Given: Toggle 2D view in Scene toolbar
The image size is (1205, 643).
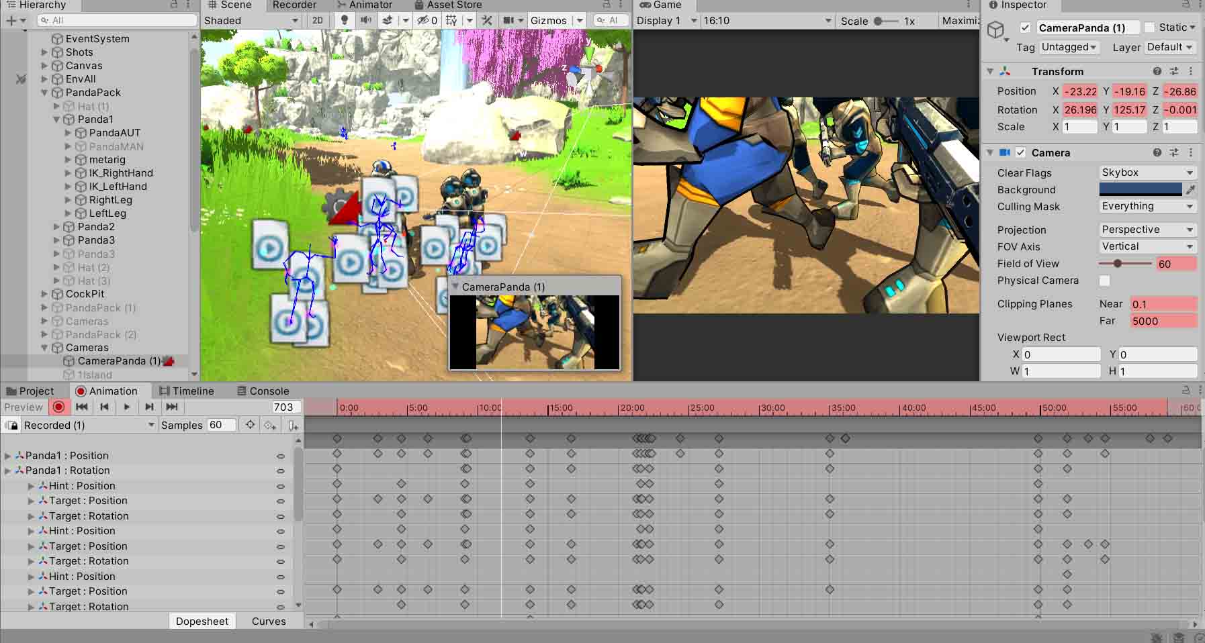Looking at the screenshot, I should pyautogui.click(x=318, y=21).
